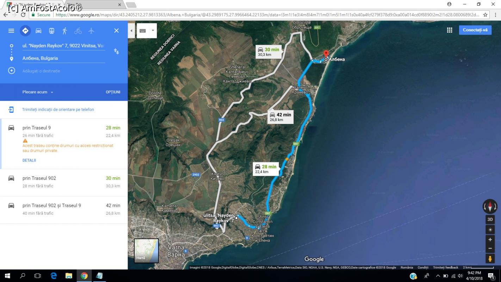The image size is (501, 282).
Task: Select the best travel modes icon
Action: [x=25, y=31]
